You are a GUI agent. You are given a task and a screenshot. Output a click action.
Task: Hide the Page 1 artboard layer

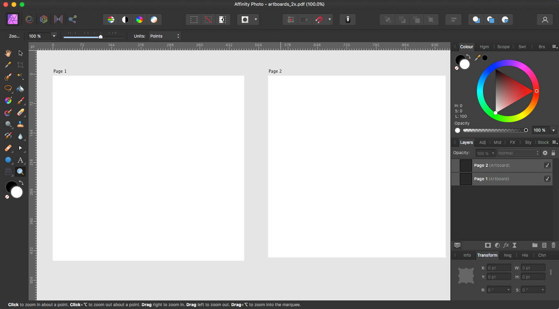547,179
